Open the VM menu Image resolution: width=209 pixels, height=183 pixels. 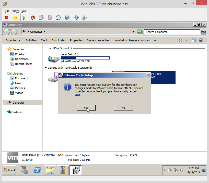pos(24,11)
